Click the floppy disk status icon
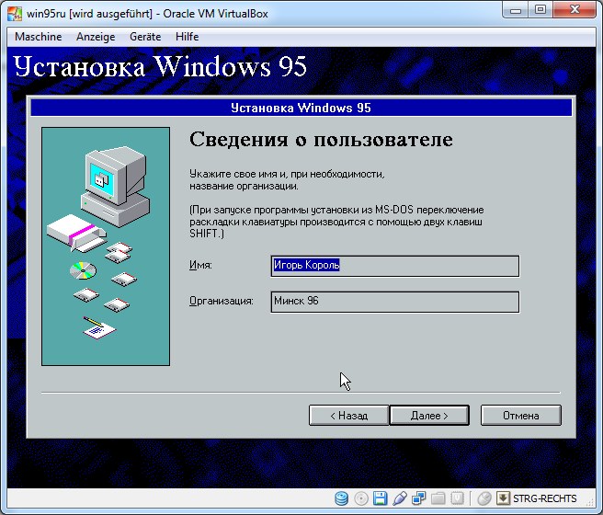The height and width of the screenshot is (515, 603). [x=381, y=498]
